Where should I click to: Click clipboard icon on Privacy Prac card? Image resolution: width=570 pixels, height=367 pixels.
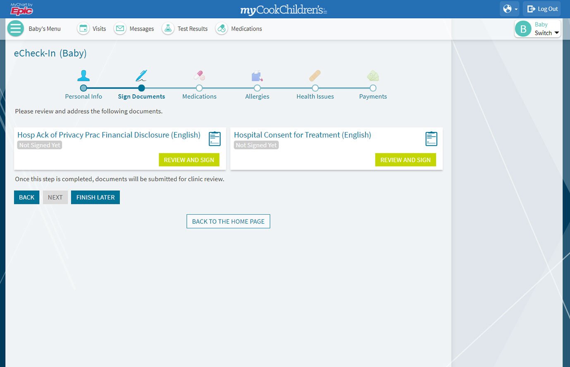pos(215,139)
